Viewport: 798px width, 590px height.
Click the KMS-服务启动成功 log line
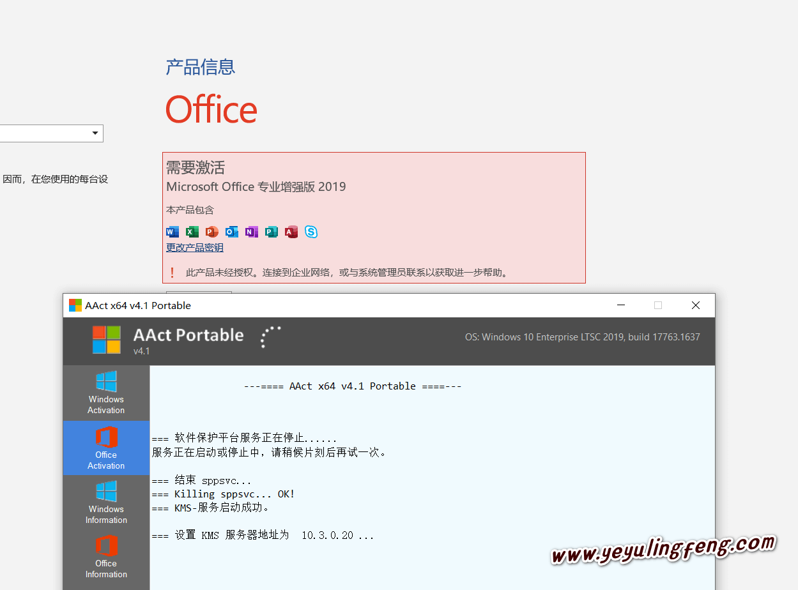pos(211,508)
